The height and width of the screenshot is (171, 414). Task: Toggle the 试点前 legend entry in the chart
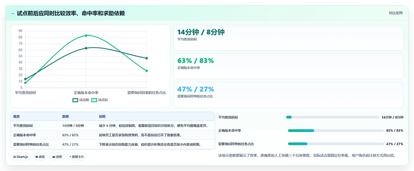point(81,100)
